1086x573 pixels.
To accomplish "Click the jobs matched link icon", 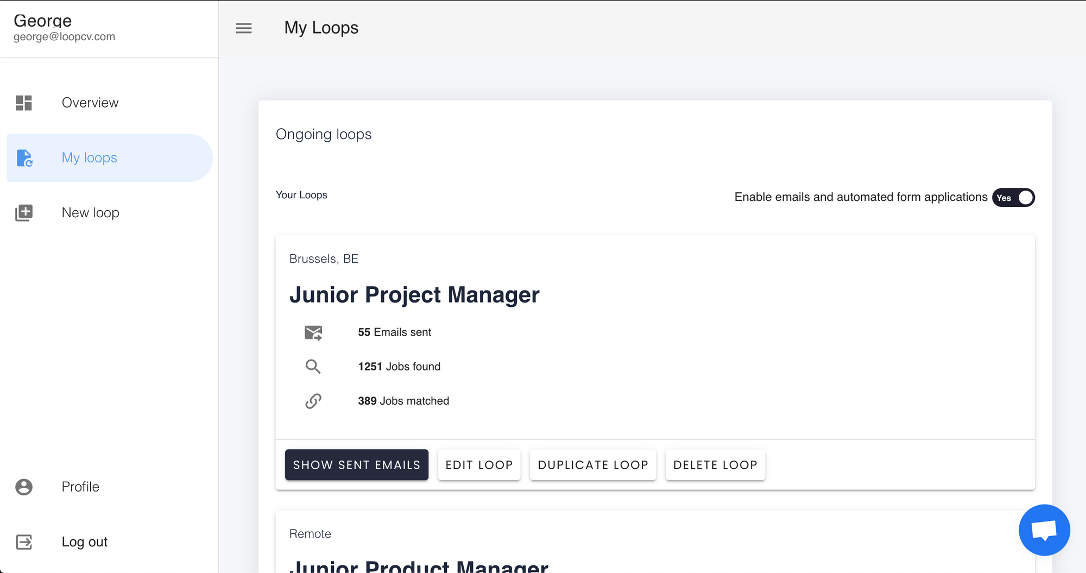I will [313, 401].
